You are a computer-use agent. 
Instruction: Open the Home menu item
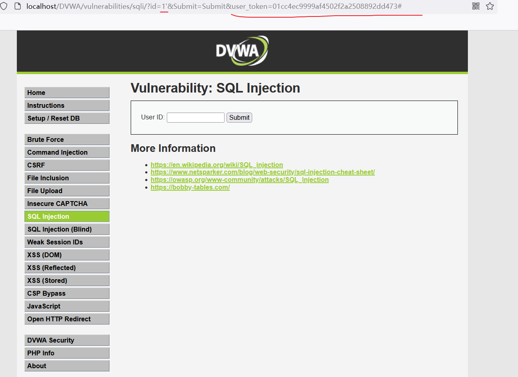click(67, 93)
